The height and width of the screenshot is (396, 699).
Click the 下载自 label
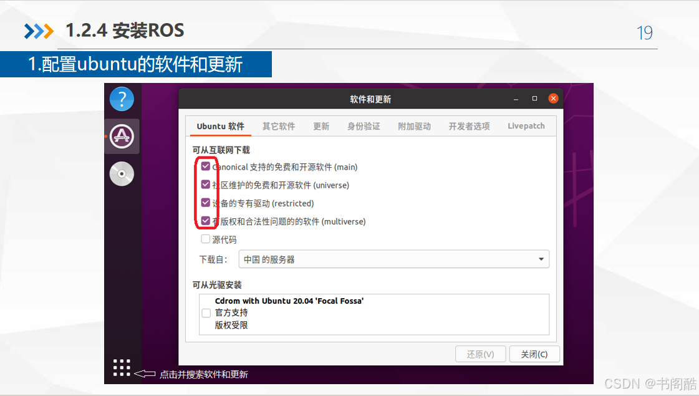pyautogui.click(x=213, y=259)
